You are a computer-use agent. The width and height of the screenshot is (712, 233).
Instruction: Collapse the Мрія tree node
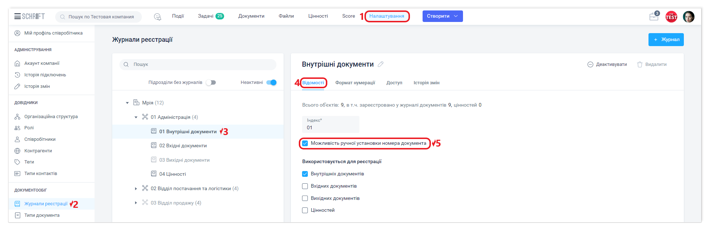pos(127,103)
